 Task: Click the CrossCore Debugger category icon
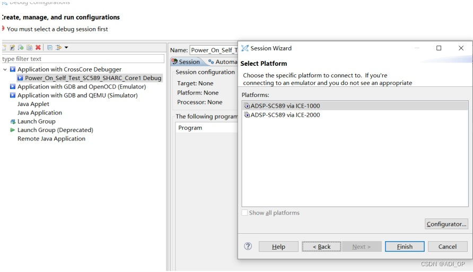[12, 69]
